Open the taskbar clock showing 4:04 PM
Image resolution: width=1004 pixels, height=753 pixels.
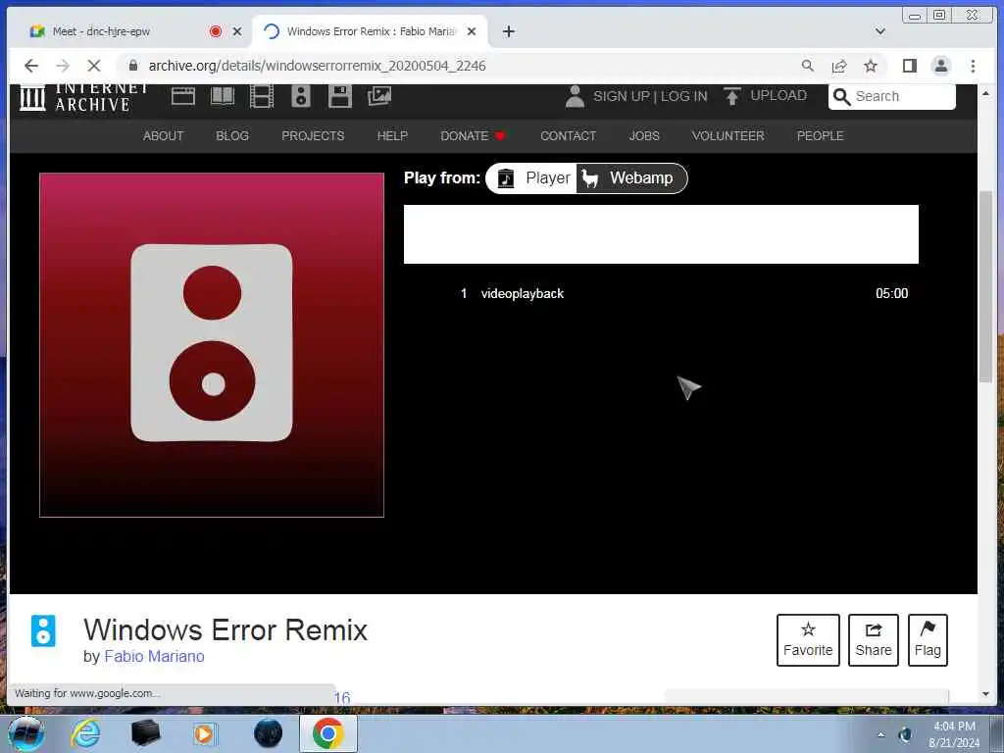pyautogui.click(x=954, y=734)
